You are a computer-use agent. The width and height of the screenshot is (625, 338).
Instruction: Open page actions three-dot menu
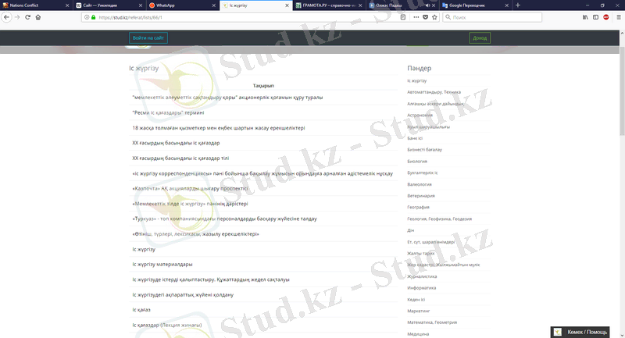[415, 16]
